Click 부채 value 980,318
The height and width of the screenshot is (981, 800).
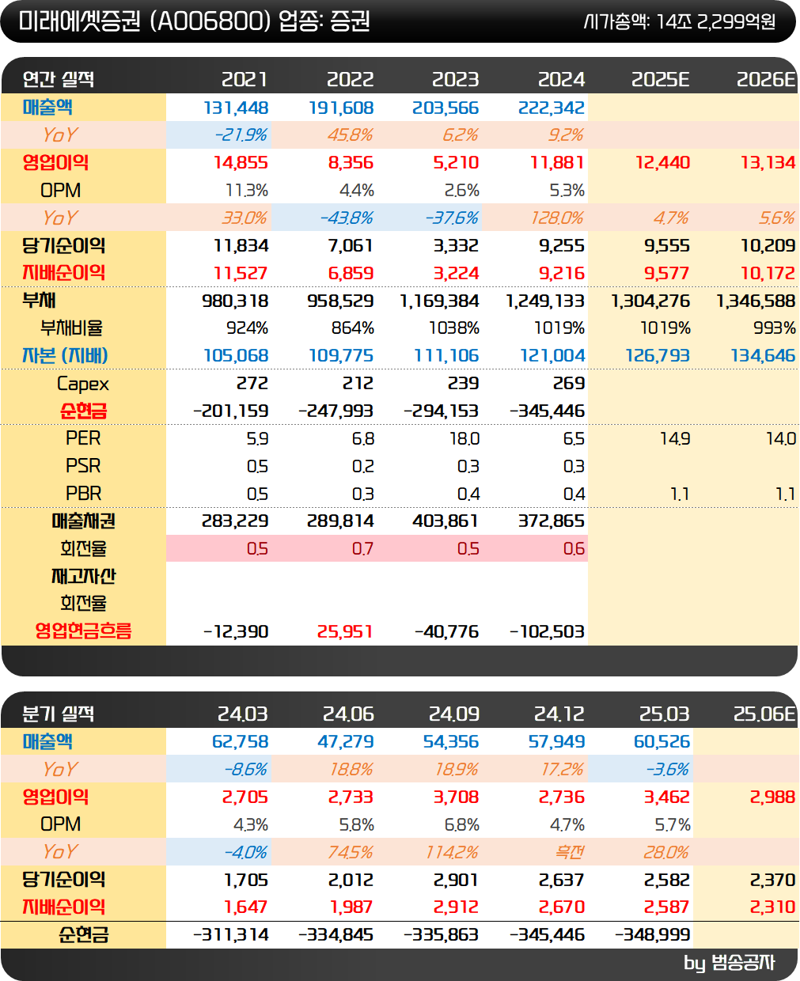(x=236, y=301)
